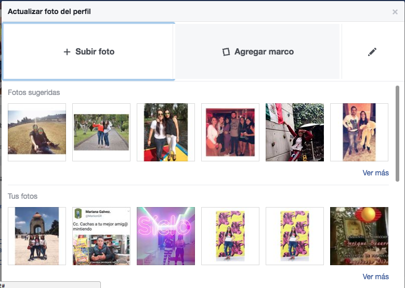Choose the neon Siclo sign photo

[166, 236]
